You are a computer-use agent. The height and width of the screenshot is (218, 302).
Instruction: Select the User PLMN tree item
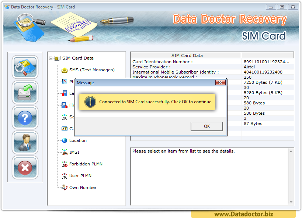pos(80,176)
